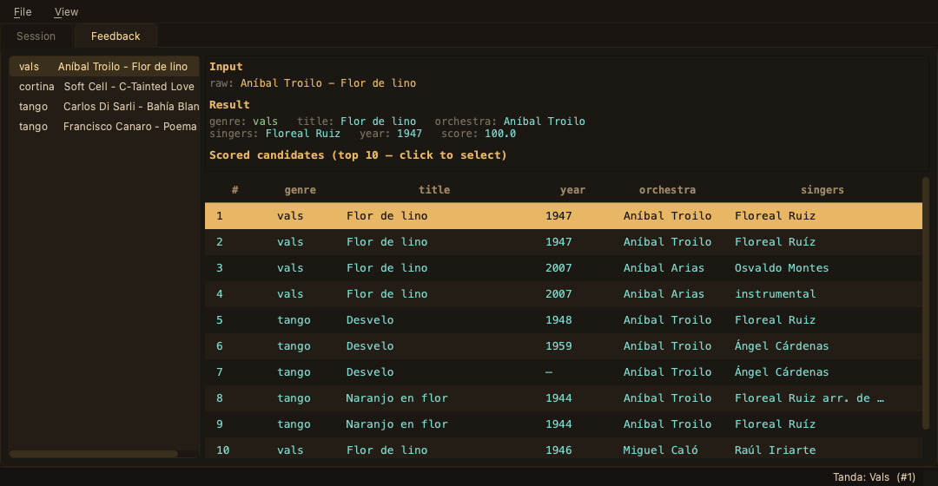
Task: Click the genre column header
Action: 300,190
